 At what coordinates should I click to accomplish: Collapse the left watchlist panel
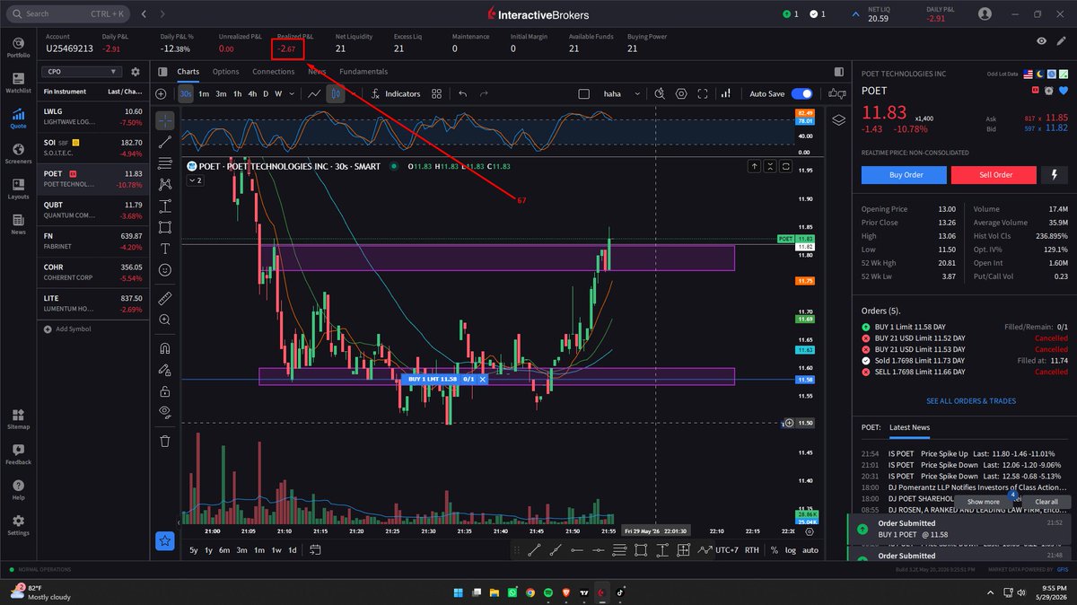(162, 72)
